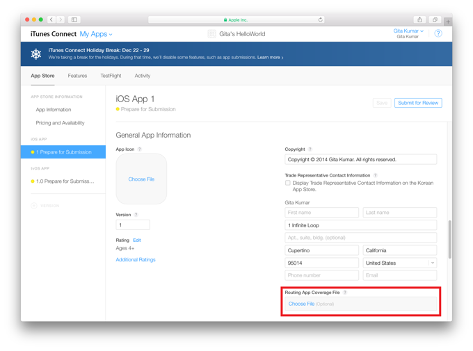The width and height of the screenshot is (473, 351).
Task: Click the Apt., suite, bldg. field
Action: [x=360, y=238]
